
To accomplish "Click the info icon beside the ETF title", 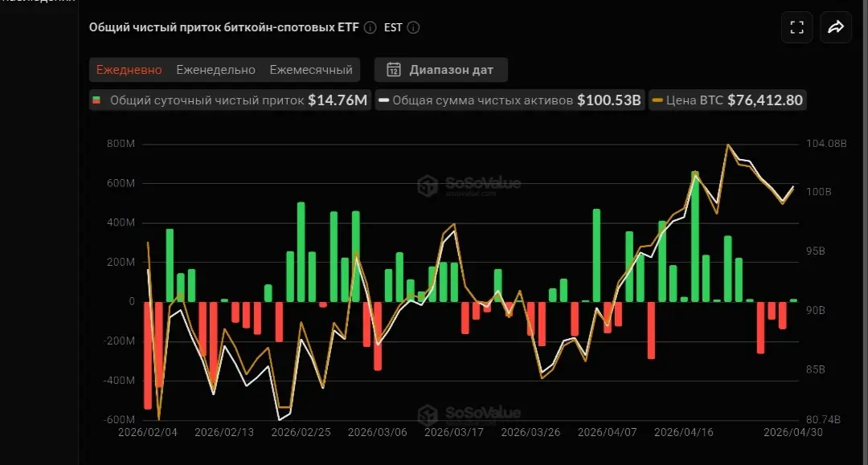I will 371,27.
